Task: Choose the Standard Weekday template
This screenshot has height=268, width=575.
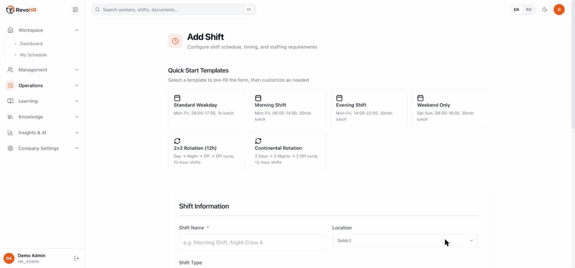Action: pos(207,108)
